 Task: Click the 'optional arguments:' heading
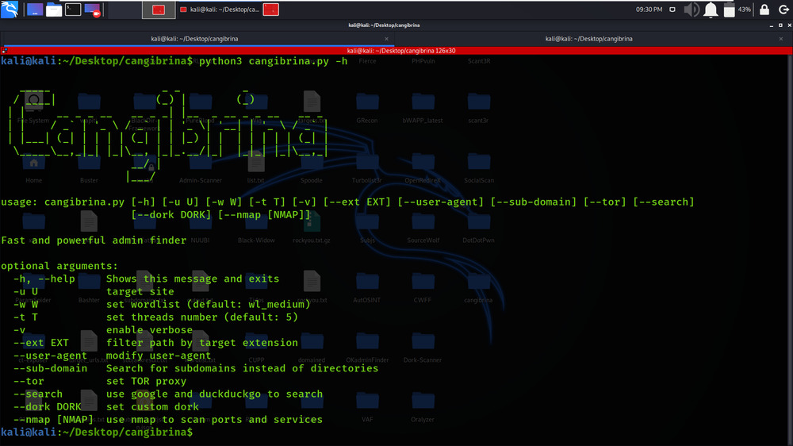pos(59,267)
